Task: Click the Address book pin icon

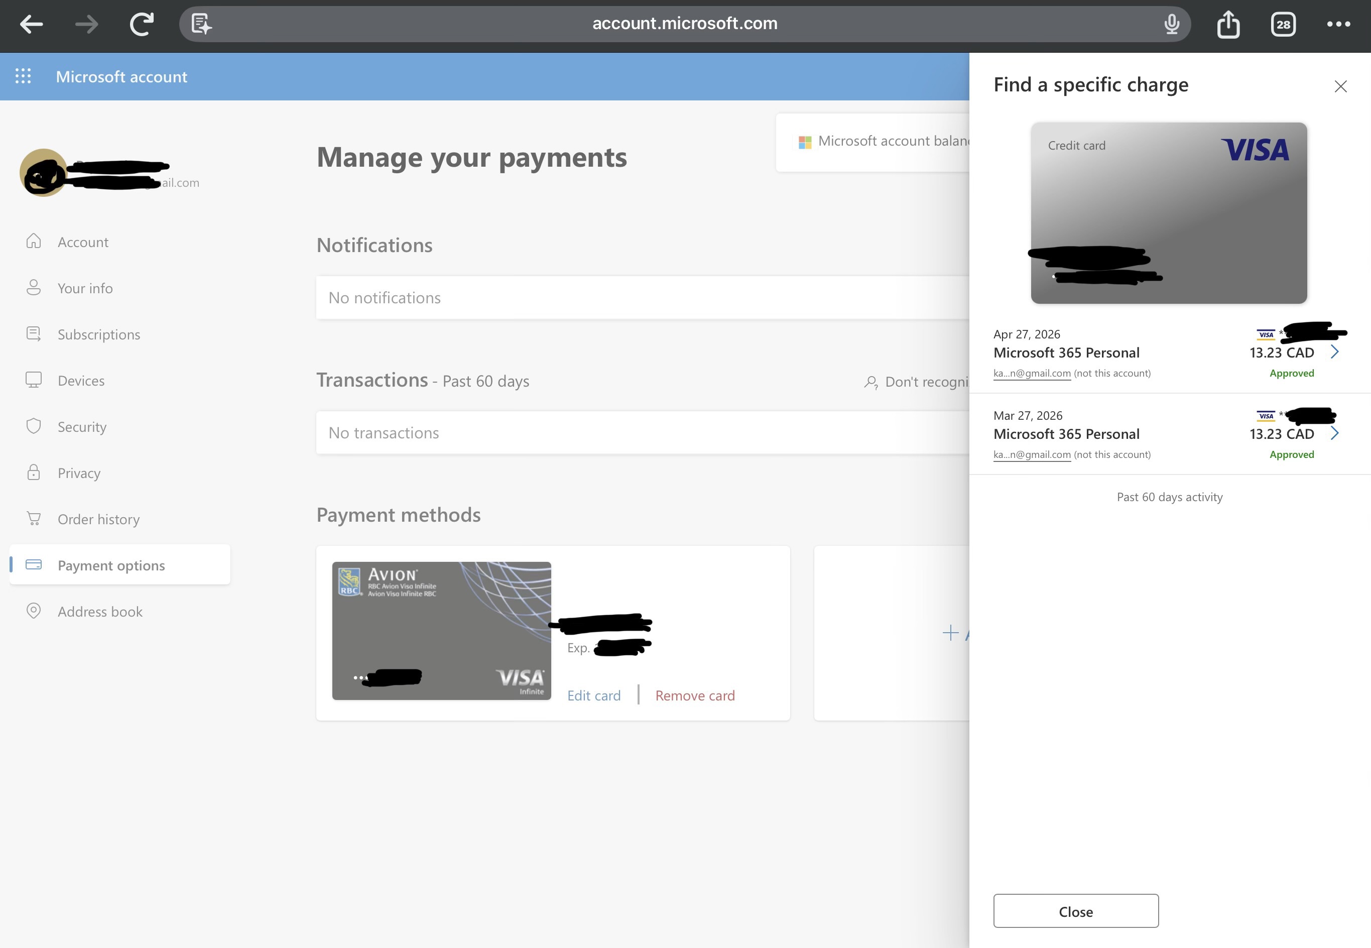Action: 34,611
